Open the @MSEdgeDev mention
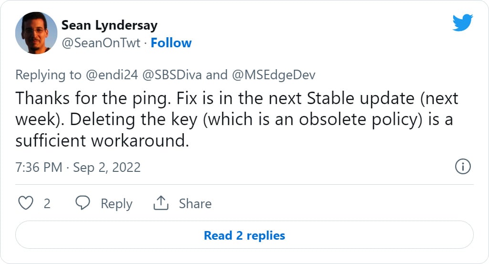489x264 pixels. tap(273, 75)
